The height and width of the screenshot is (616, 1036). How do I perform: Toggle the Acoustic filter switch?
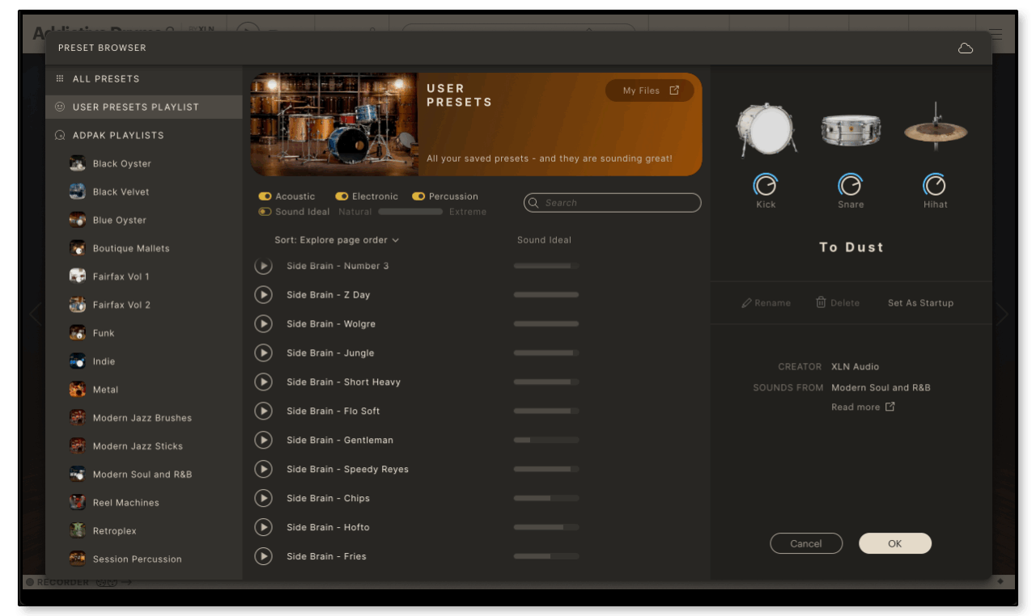[x=265, y=196]
